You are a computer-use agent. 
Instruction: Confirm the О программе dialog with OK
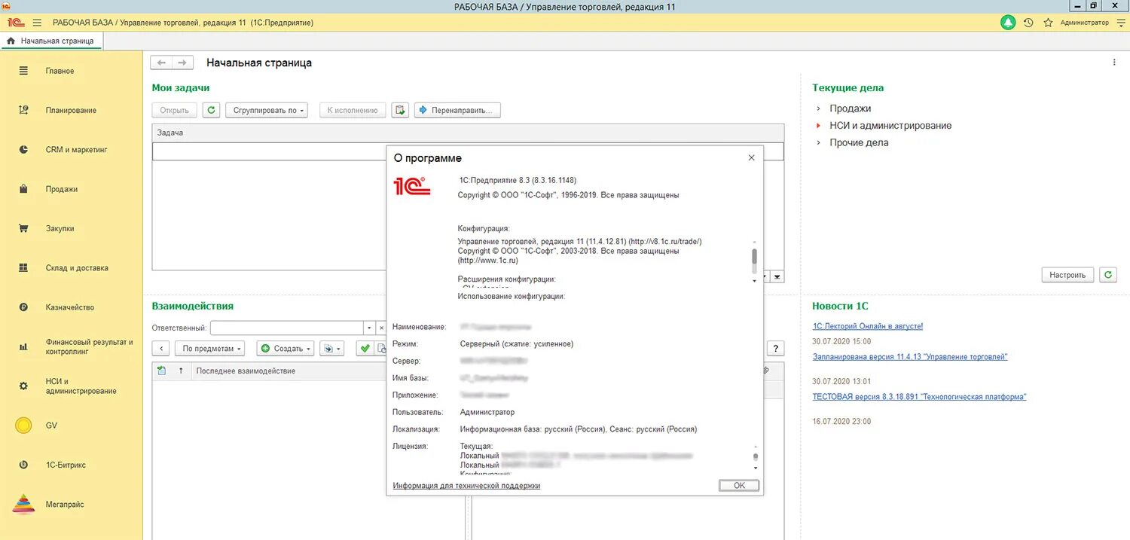click(739, 486)
